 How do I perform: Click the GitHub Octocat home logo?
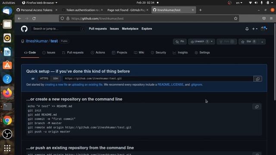point(24,29)
